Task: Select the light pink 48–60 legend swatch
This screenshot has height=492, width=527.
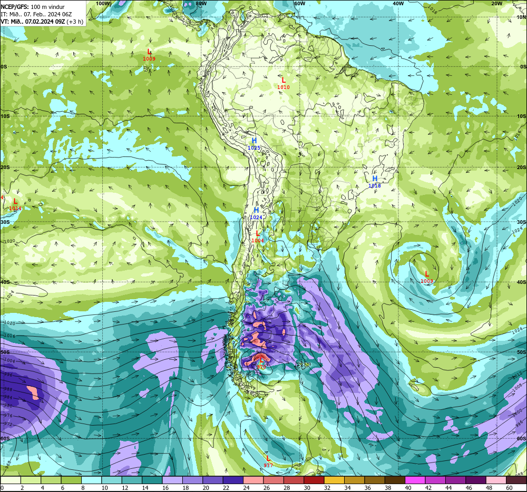Action: [x=496, y=480]
